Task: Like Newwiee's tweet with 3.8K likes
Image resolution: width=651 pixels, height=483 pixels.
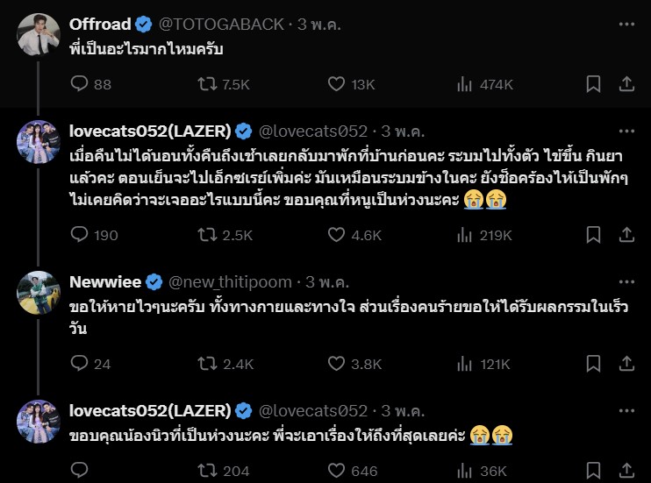Action: pos(336,364)
